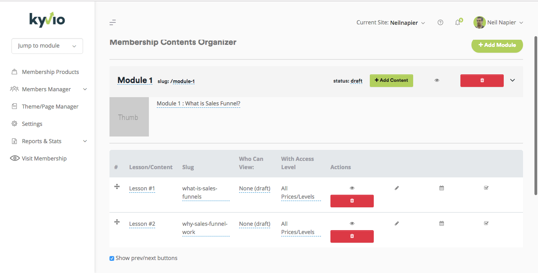Screen dimensions: 538x273
Task: Click the Membership Contents Organizer heading
Action: point(173,42)
